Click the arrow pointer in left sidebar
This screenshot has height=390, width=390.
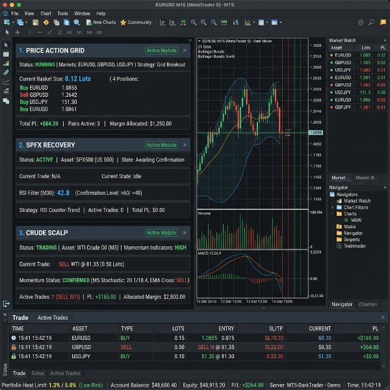pyautogui.click(x=6, y=45)
